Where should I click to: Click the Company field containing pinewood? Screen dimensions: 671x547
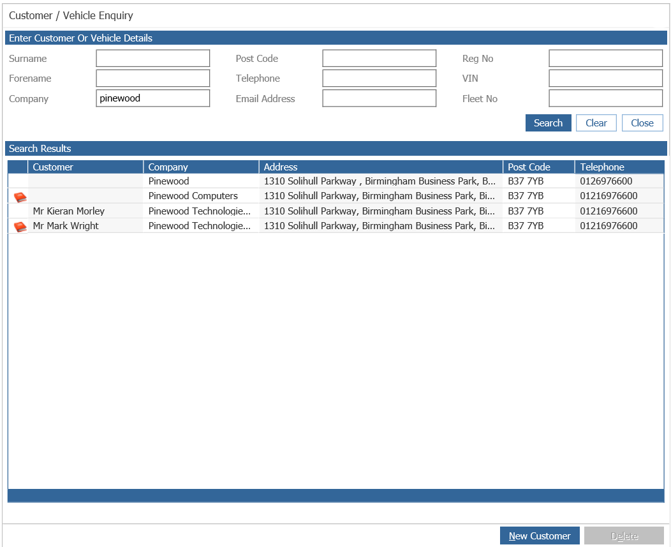click(x=153, y=98)
